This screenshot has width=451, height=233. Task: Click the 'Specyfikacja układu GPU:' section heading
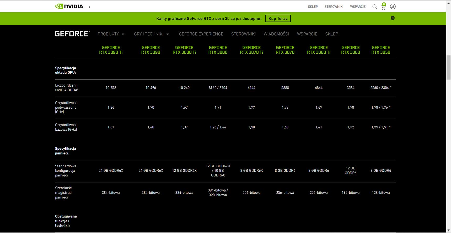click(66, 70)
